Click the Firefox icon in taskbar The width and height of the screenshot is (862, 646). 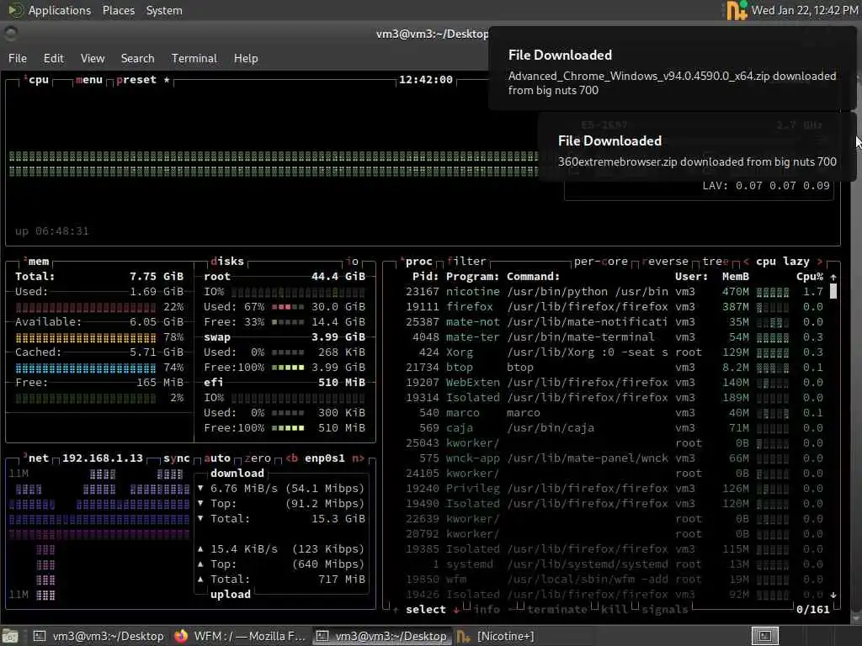(181, 636)
